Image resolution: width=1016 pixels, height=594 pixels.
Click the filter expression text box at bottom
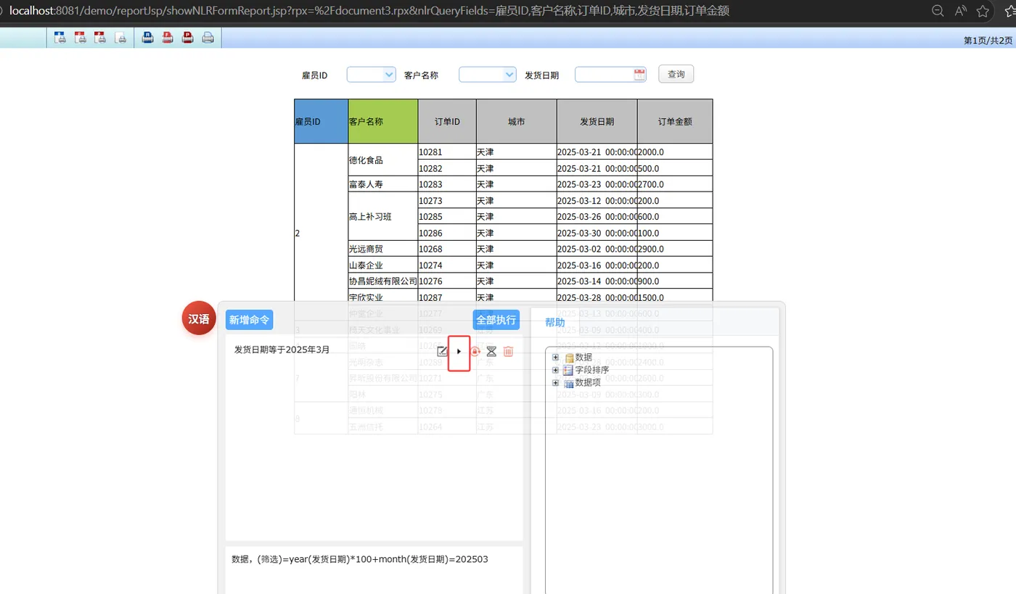click(x=374, y=570)
